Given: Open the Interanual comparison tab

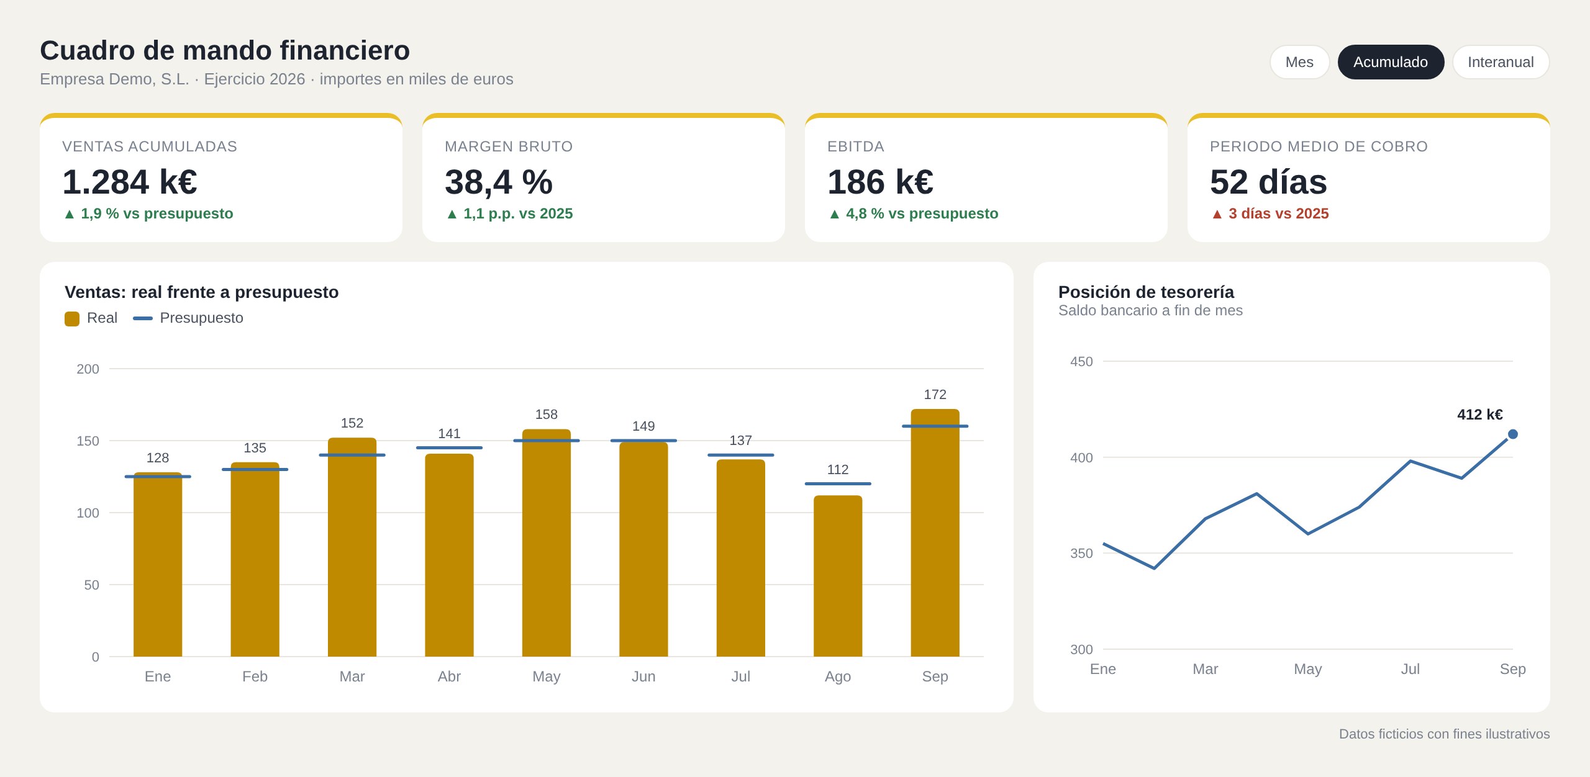Looking at the screenshot, I should tap(1501, 62).
